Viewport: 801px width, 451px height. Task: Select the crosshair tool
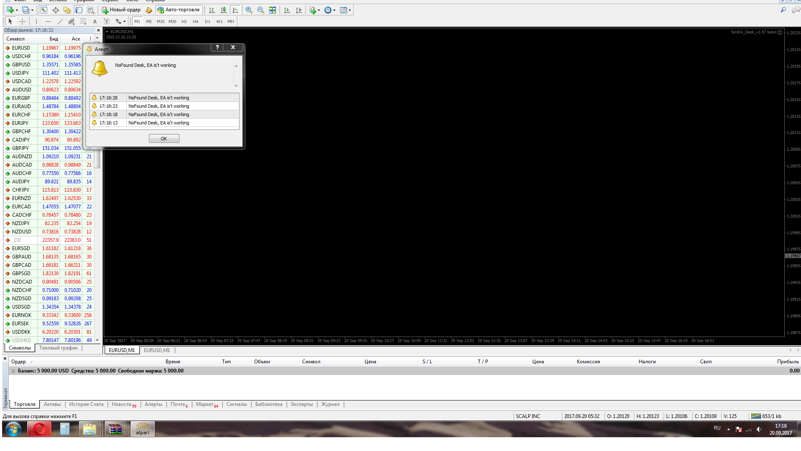click(23, 21)
